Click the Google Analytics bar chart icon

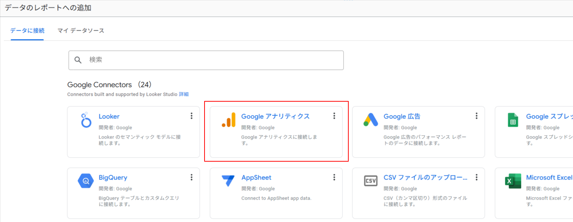pyautogui.click(x=229, y=120)
